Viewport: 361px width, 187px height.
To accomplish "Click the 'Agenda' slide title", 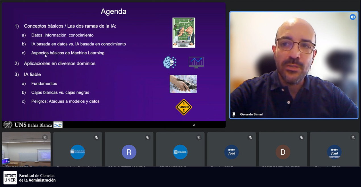I will click(x=113, y=12).
